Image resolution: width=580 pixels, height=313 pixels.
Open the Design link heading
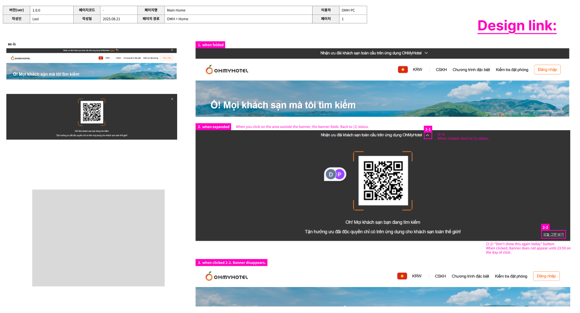click(517, 26)
